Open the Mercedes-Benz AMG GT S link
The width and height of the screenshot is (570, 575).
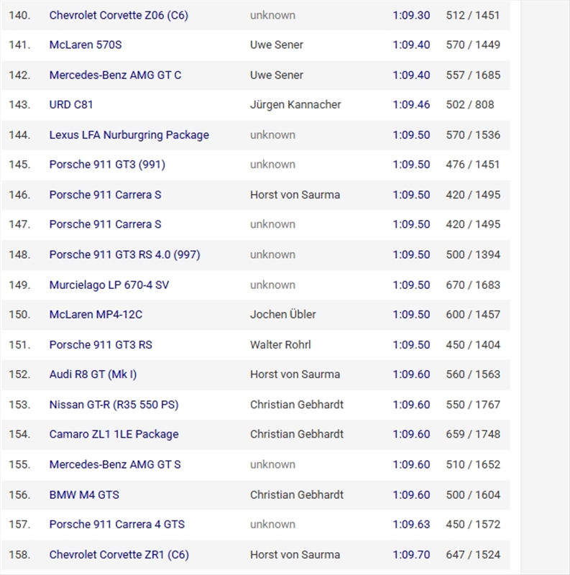[115, 464]
